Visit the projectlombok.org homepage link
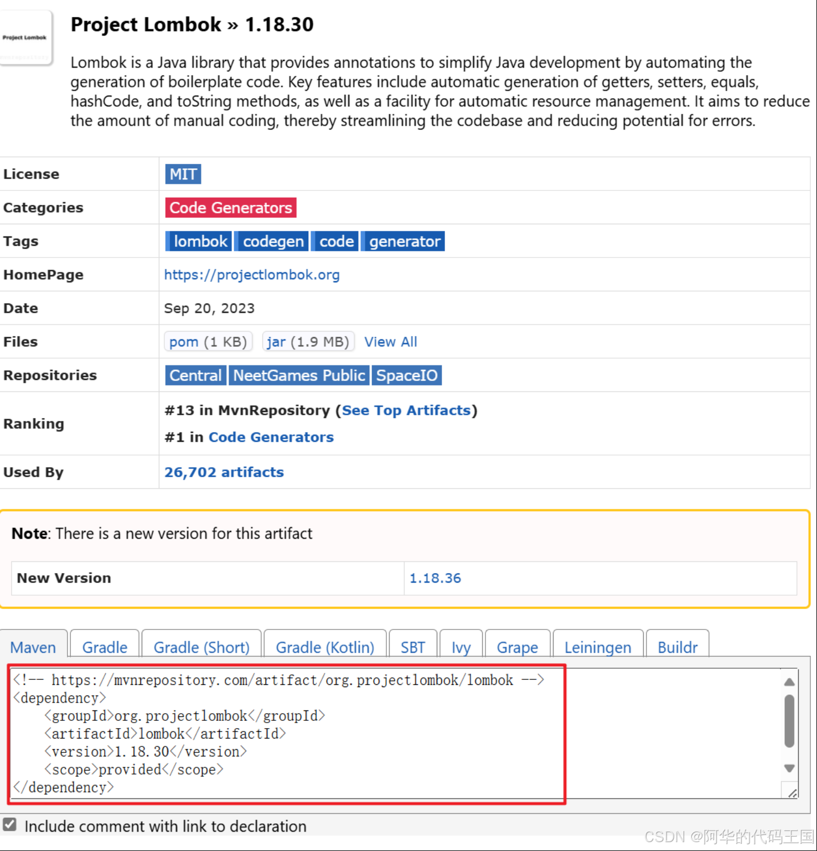817x851 pixels. tap(252, 275)
